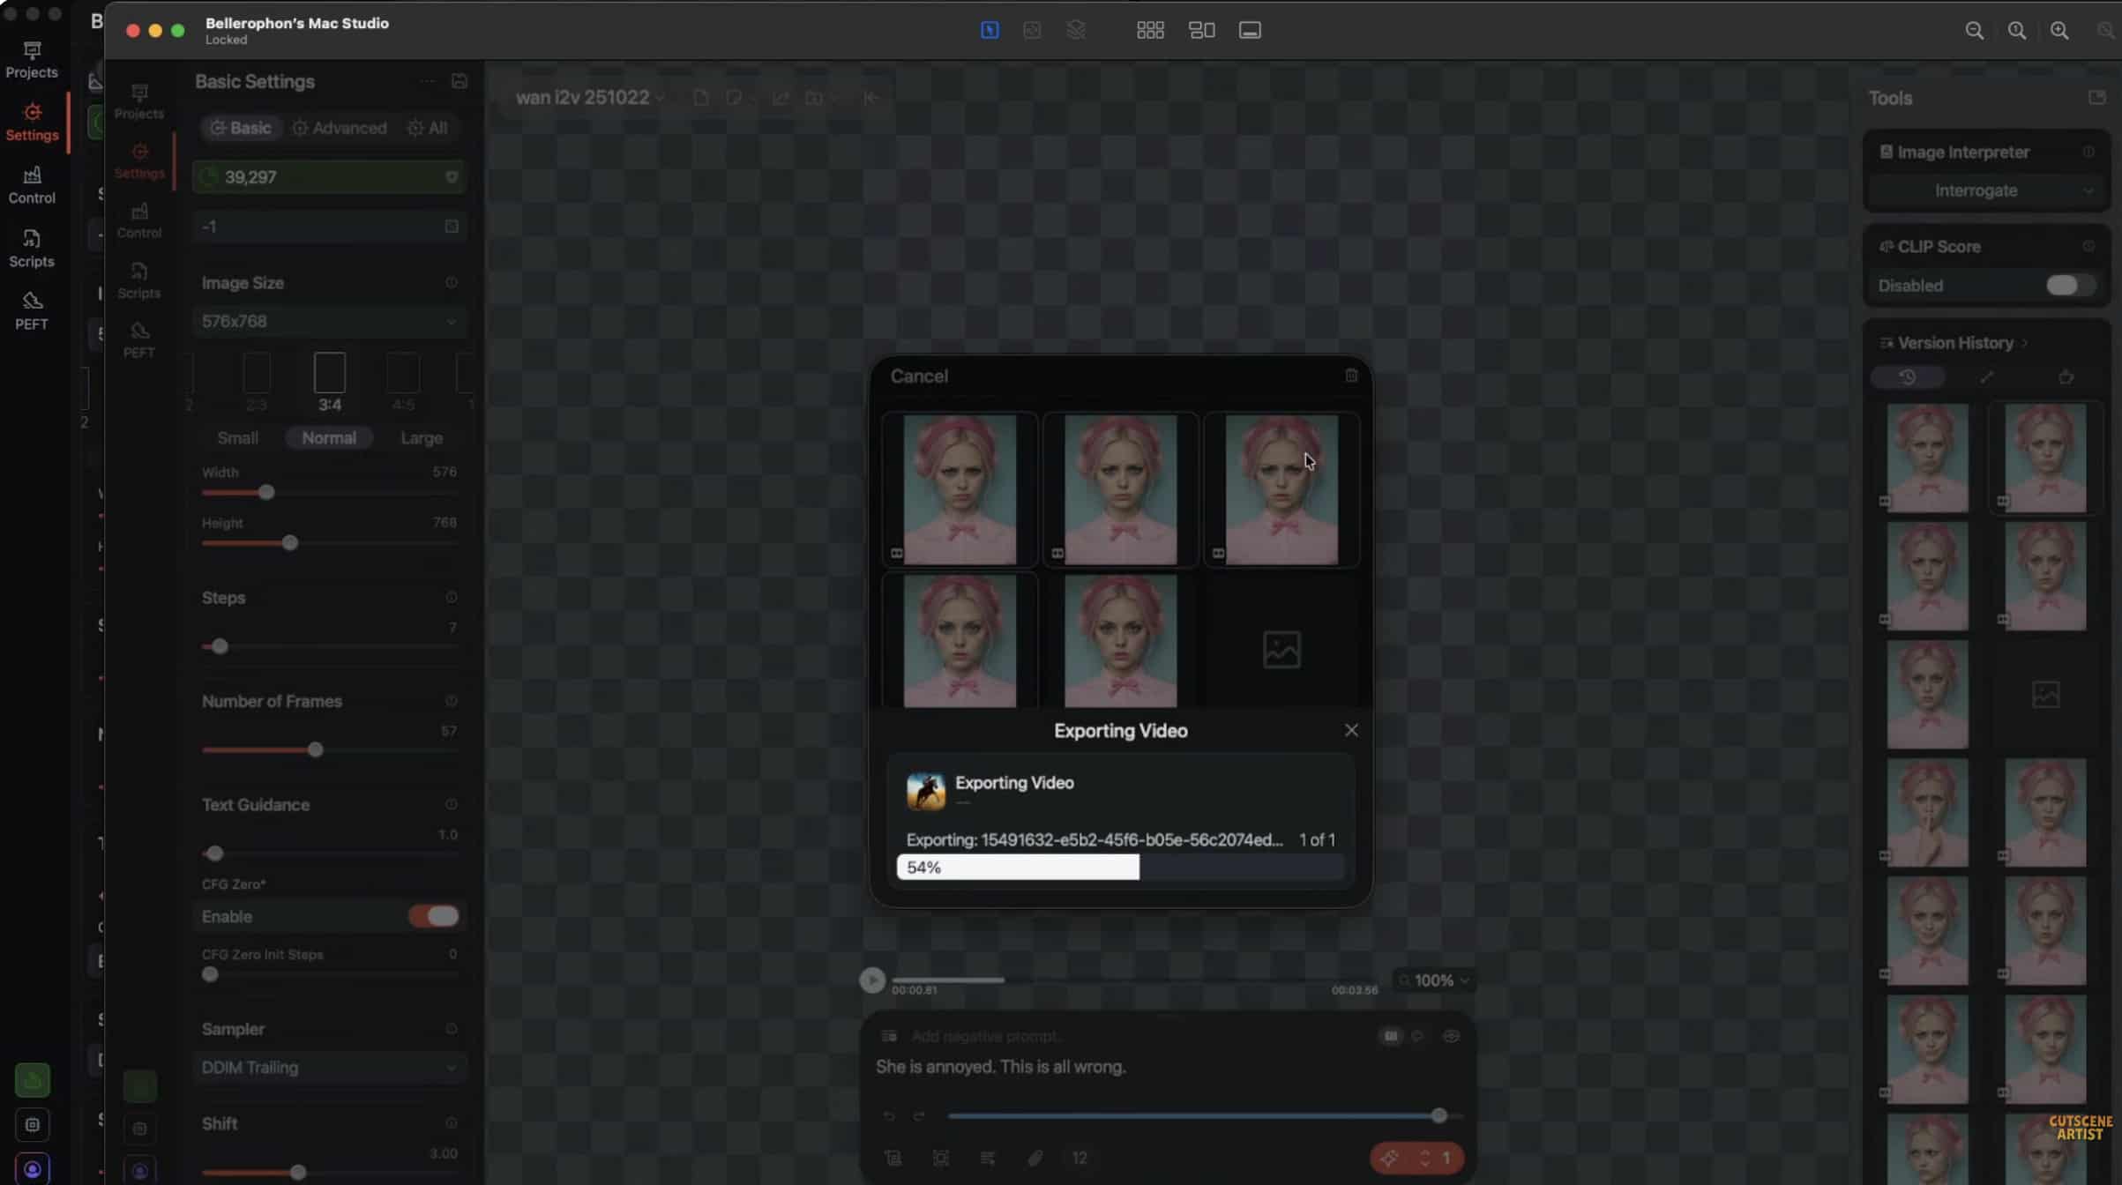The height and width of the screenshot is (1185, 2122).
Task: Click the seed mode icon beside -1
Action: point(451,227)
